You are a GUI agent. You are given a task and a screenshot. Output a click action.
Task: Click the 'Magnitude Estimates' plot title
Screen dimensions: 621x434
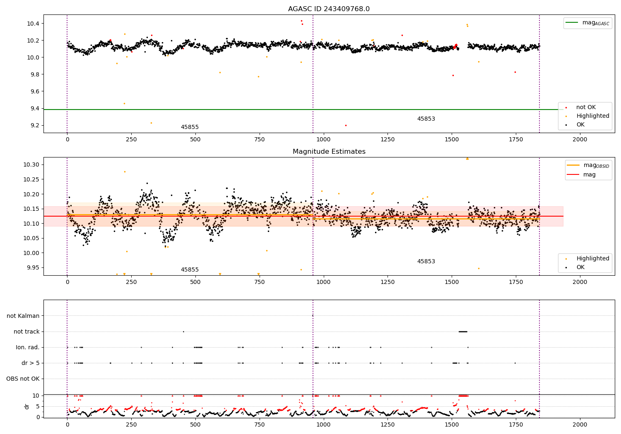329,152
